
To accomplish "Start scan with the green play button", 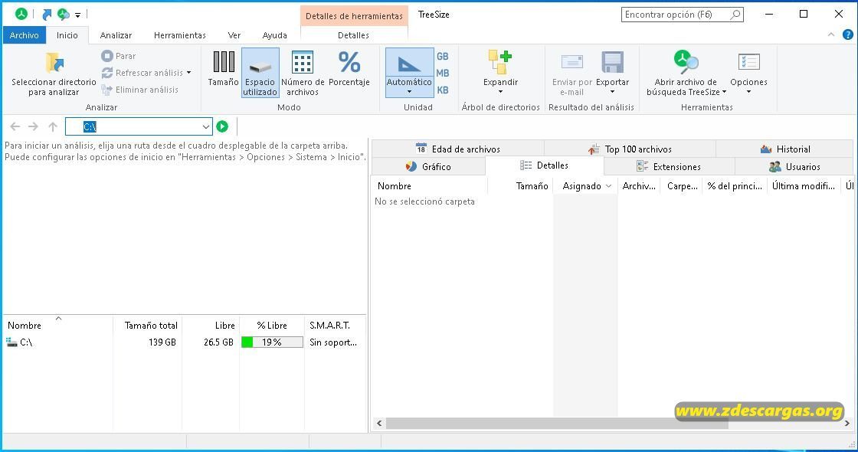I will [221, 126].
